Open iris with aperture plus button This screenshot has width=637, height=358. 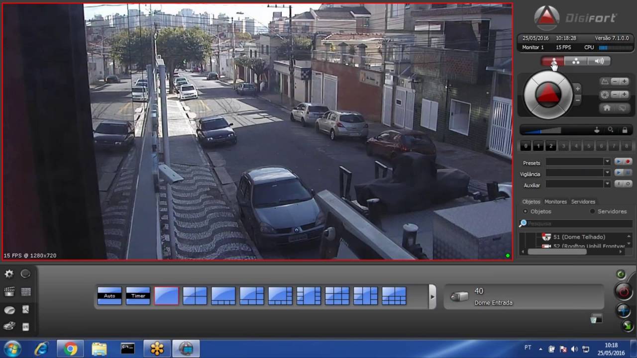(x=625, y=94)
